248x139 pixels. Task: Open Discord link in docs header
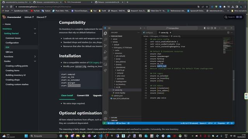pos(41,17)
